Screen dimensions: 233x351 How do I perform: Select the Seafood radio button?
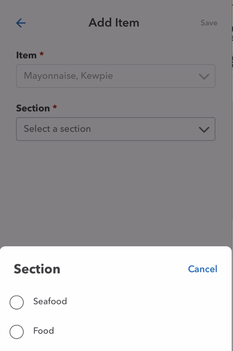[17, 302]
